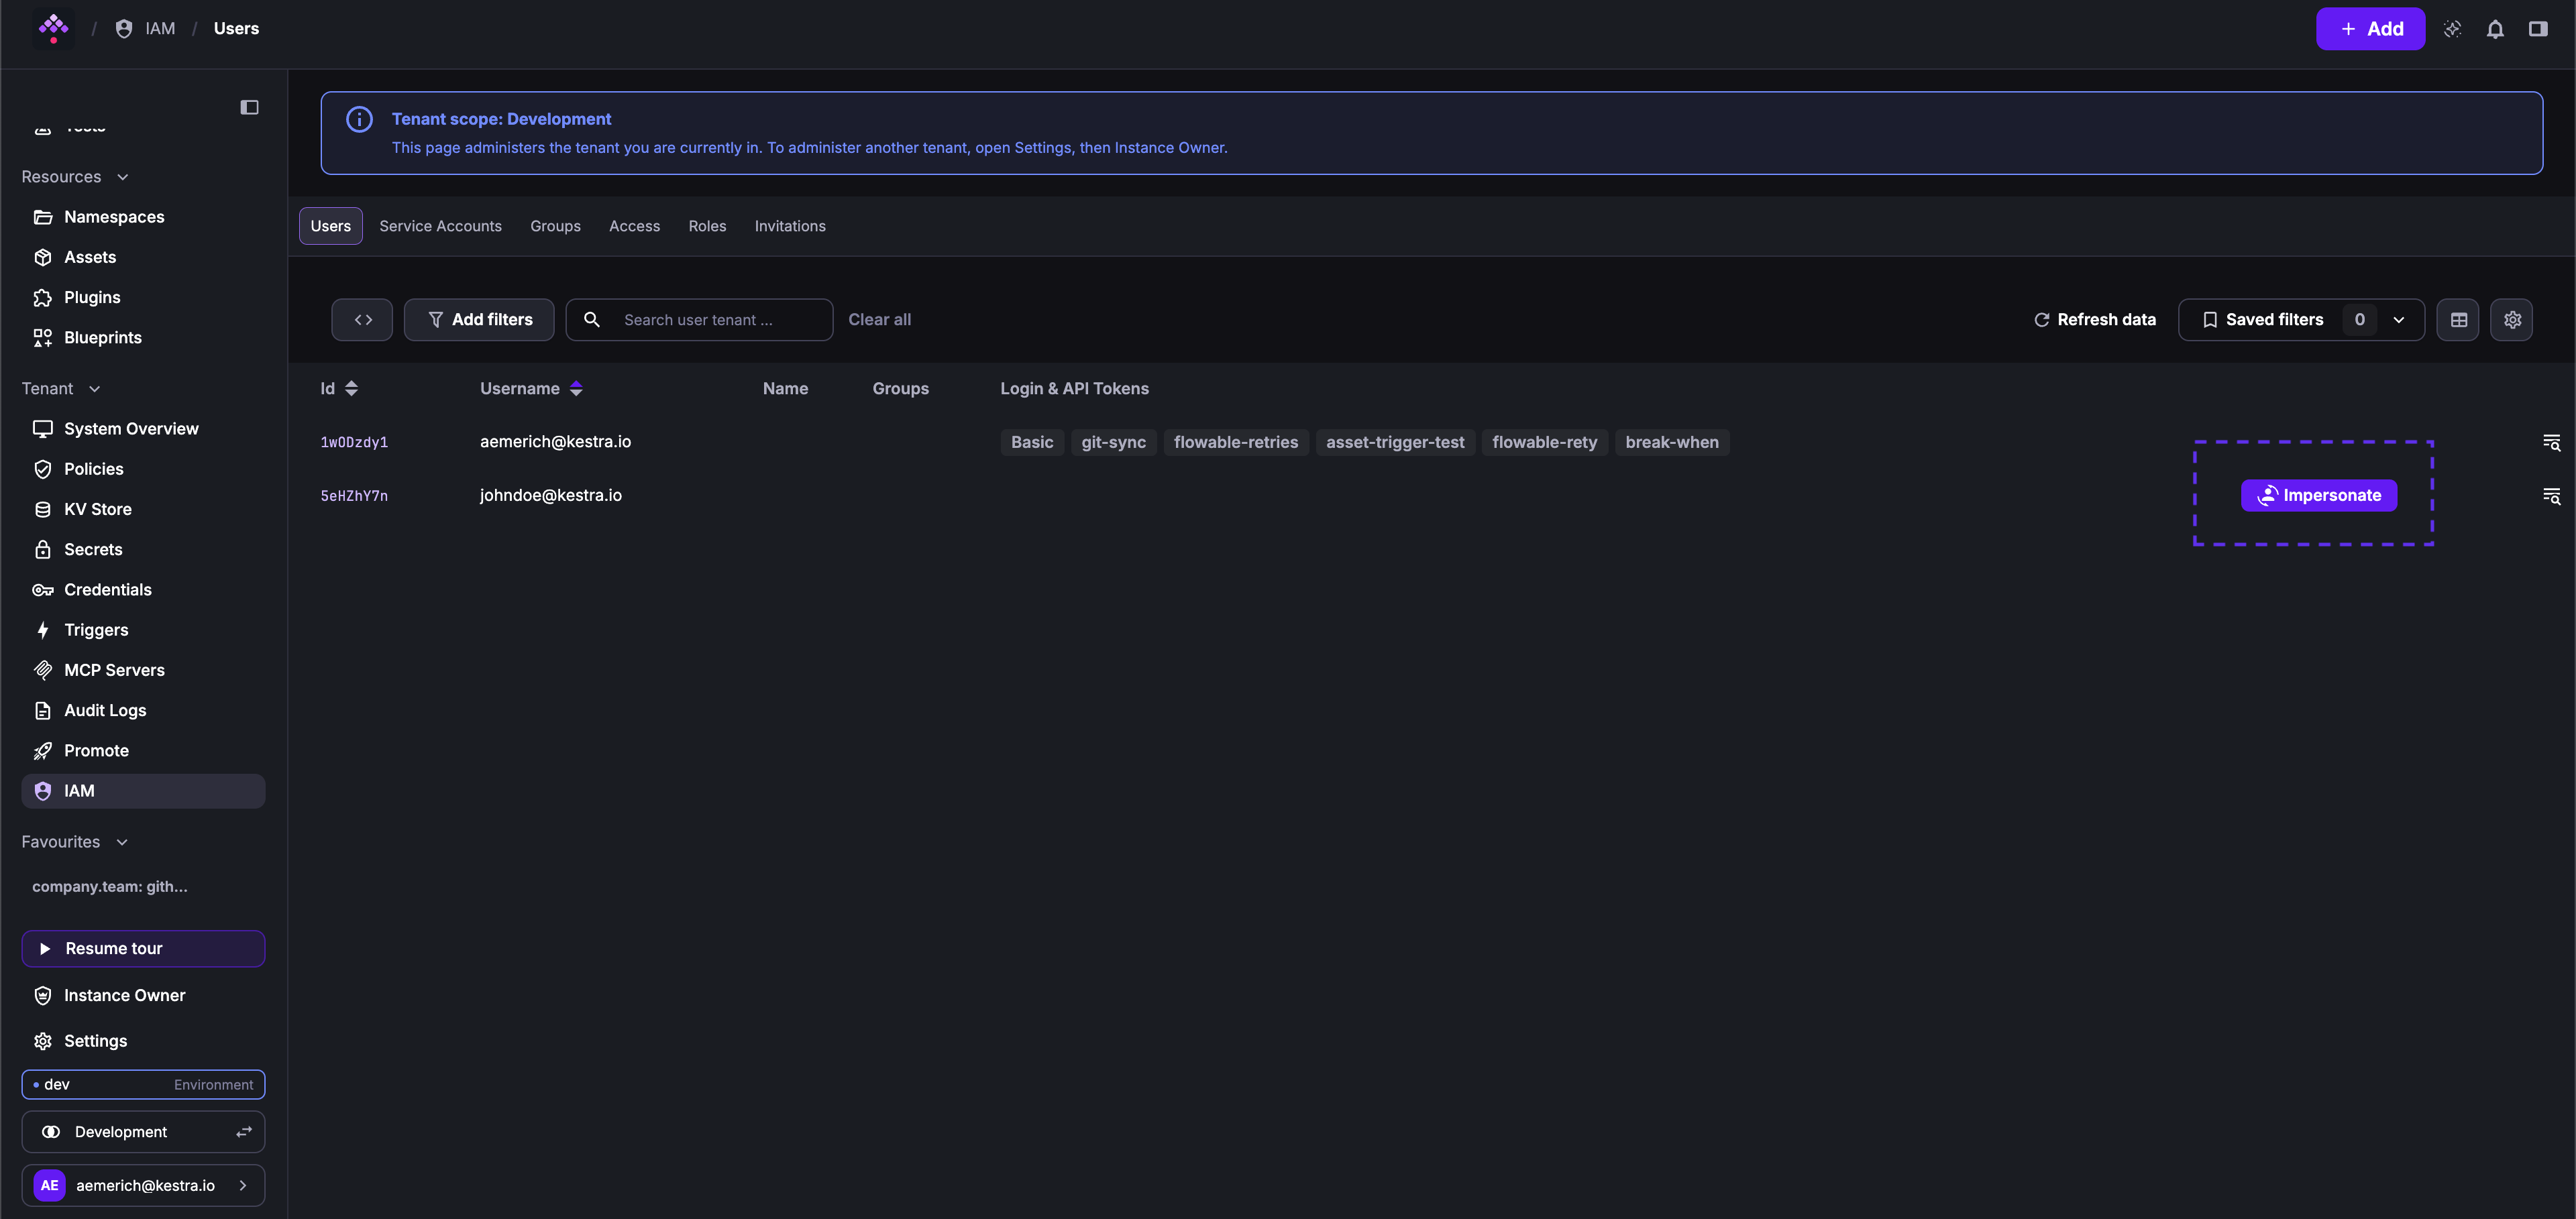The width and height of the screenshot is (2576, 1219).
Task: Collapse the left sidebar icon
Action: pyautogui.click(x=250, y=107)
